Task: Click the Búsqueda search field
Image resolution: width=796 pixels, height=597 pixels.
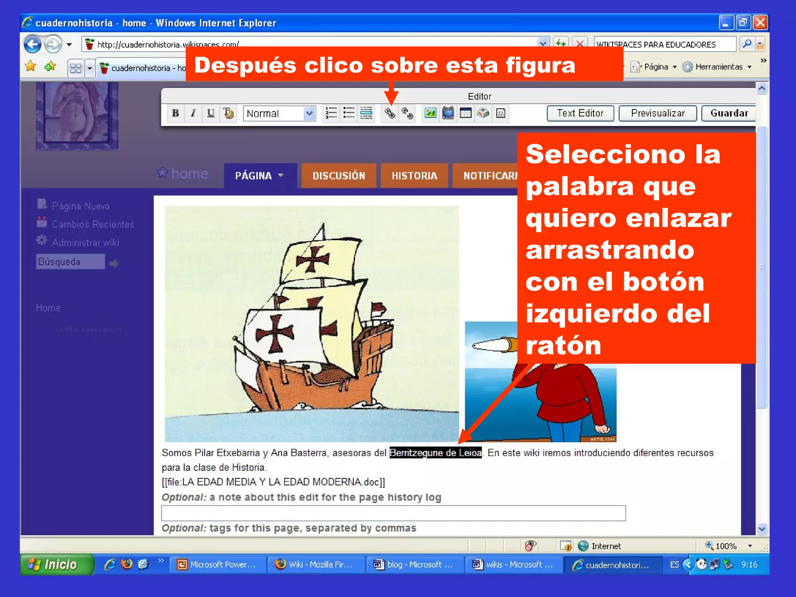Action: click(x=70, y=262)
